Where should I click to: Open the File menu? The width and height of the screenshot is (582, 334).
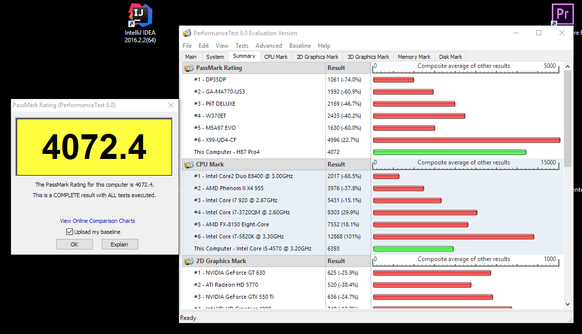187,46
